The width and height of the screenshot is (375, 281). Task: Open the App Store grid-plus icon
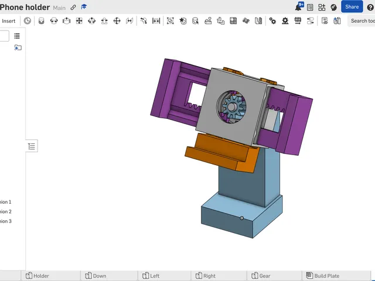click(322, 8)
